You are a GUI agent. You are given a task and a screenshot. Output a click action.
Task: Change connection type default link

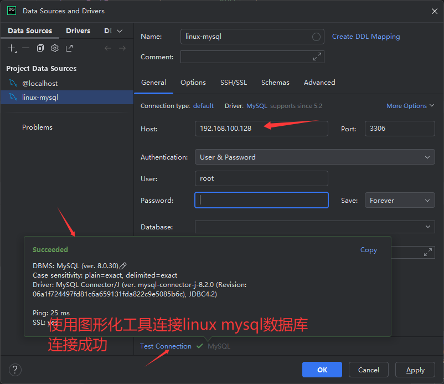[x=203, y=106]
